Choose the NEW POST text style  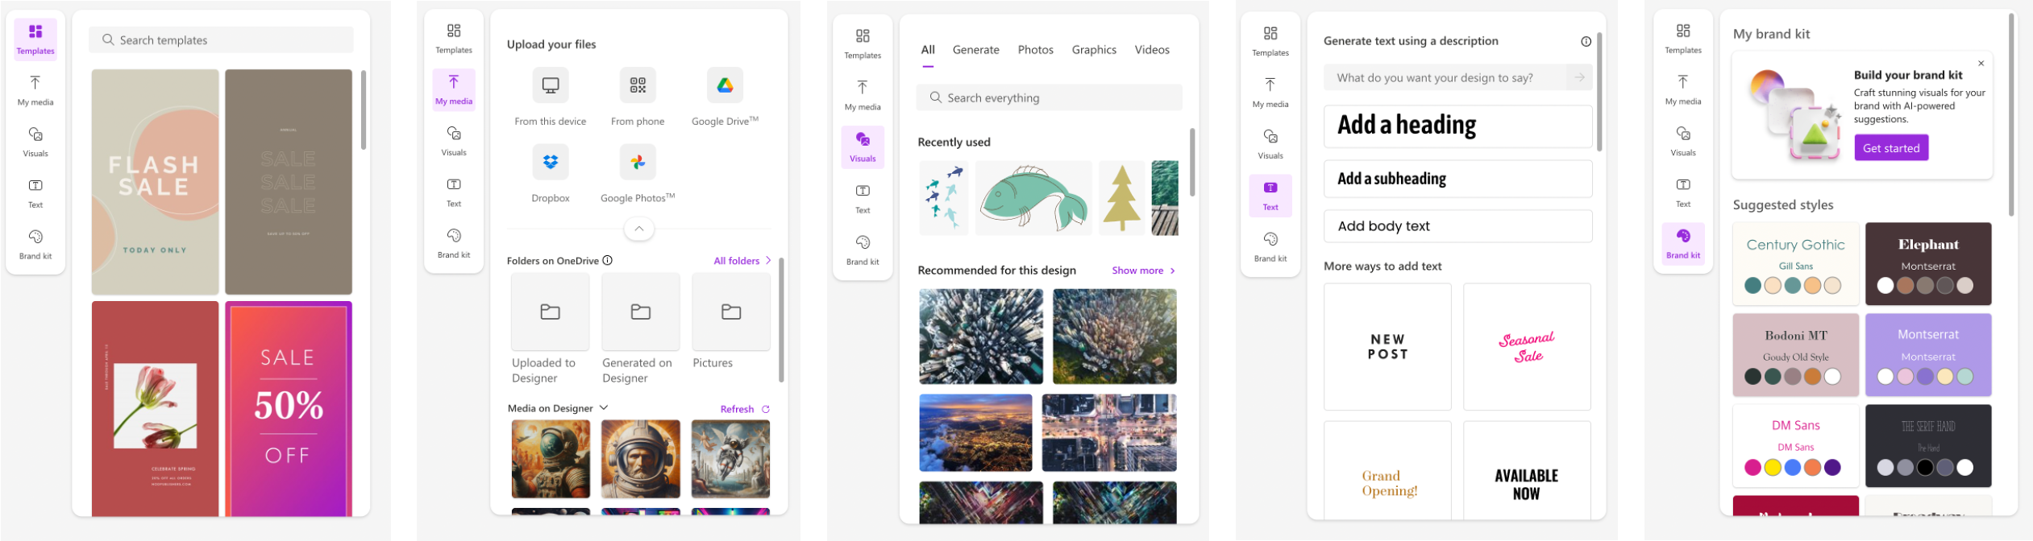(x=1387, y=347)
